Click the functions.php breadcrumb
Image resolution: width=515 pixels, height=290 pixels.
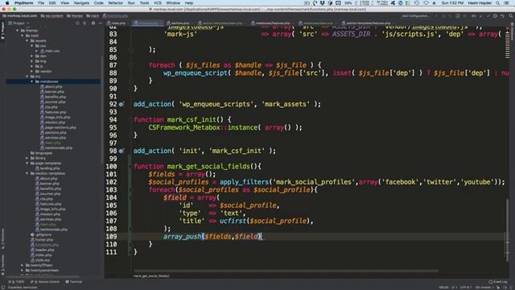[x=115, y=16]
